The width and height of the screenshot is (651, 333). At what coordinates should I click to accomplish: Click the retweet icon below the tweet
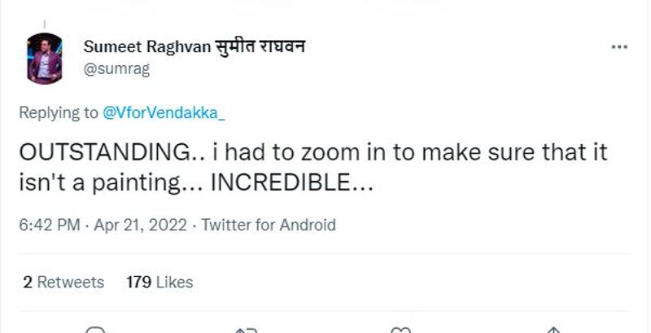click(x=247, y=330)
